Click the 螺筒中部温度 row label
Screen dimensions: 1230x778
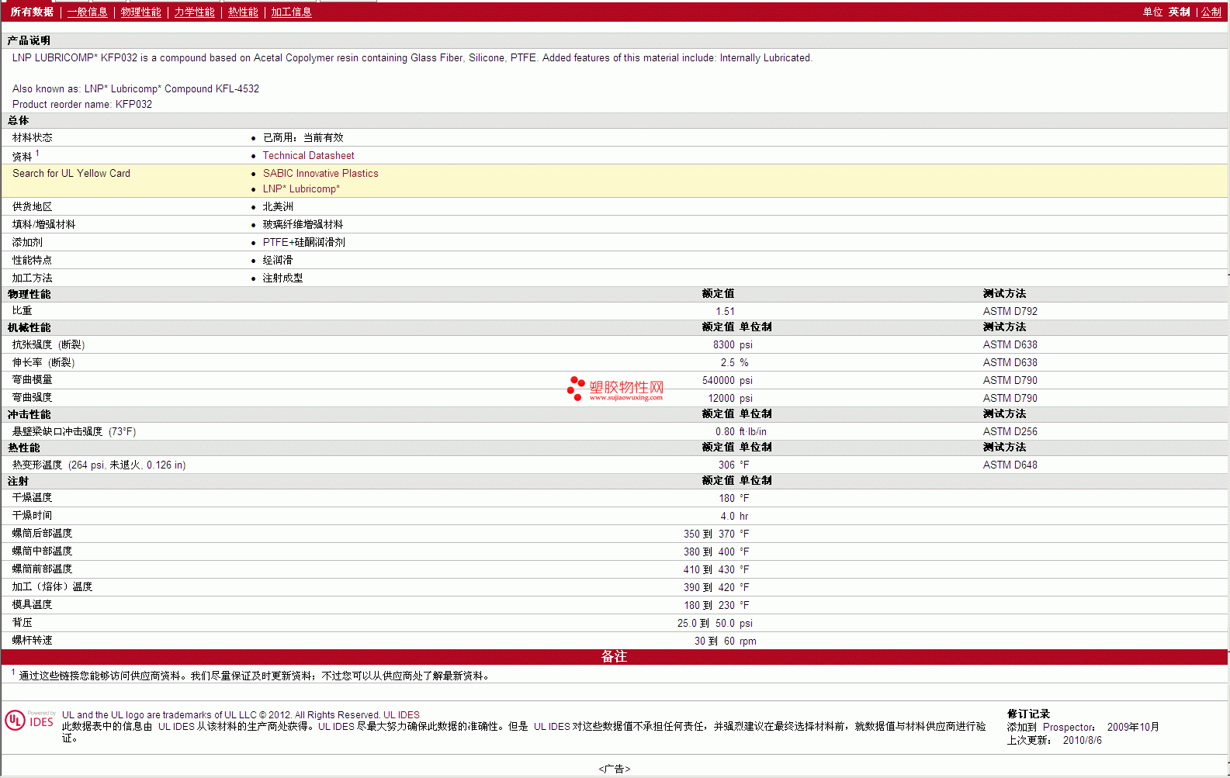click(x=42, y=552)
